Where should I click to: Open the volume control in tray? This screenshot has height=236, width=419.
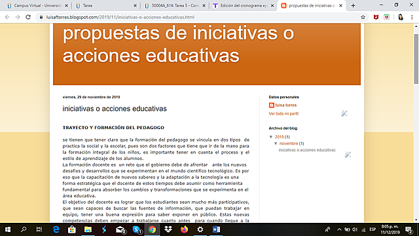(x=355, y=229)
